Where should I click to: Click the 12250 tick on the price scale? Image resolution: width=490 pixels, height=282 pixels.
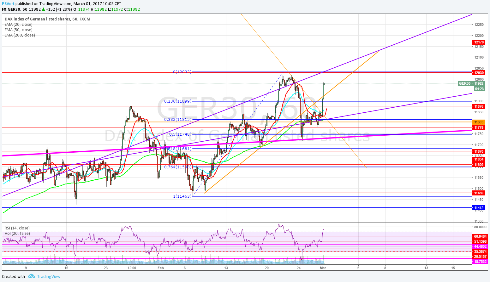pyautogui.click(x=479, y=25)
